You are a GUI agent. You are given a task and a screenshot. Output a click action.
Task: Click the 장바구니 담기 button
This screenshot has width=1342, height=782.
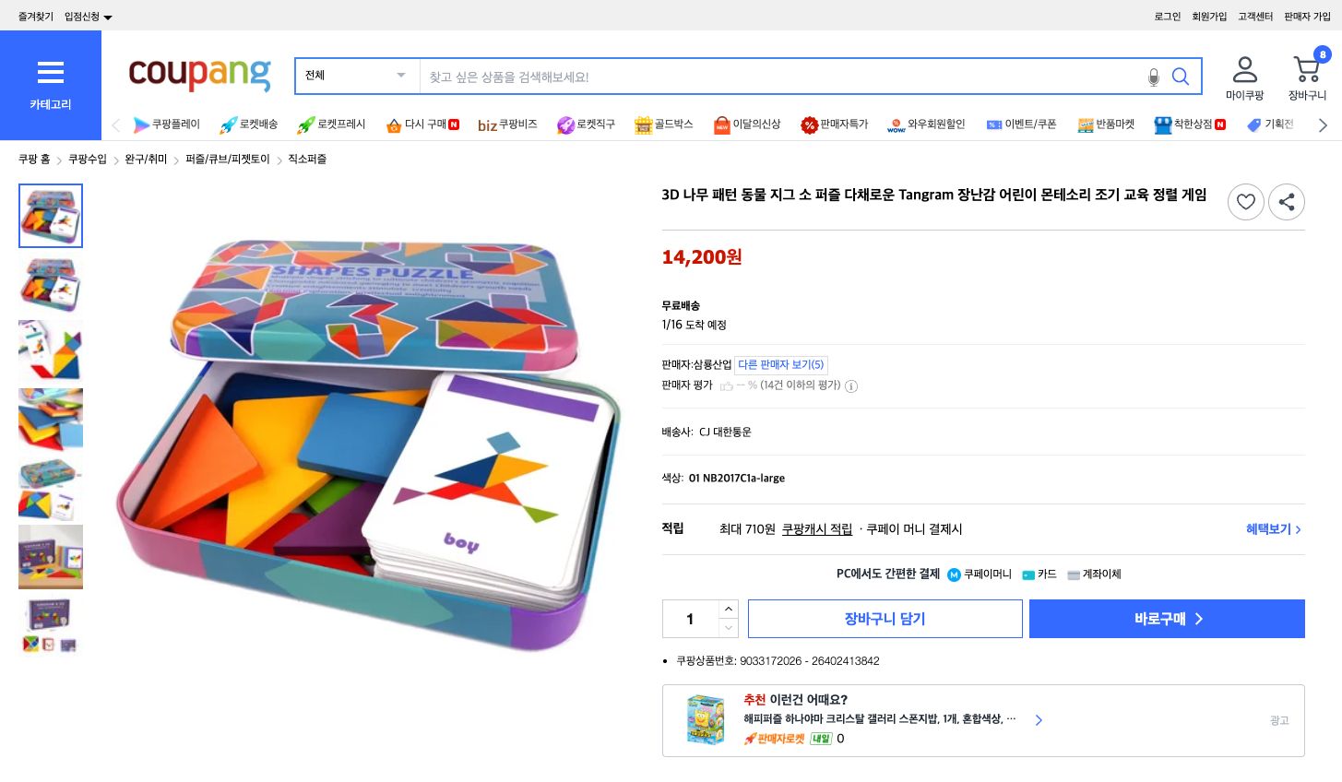point(885,618)
